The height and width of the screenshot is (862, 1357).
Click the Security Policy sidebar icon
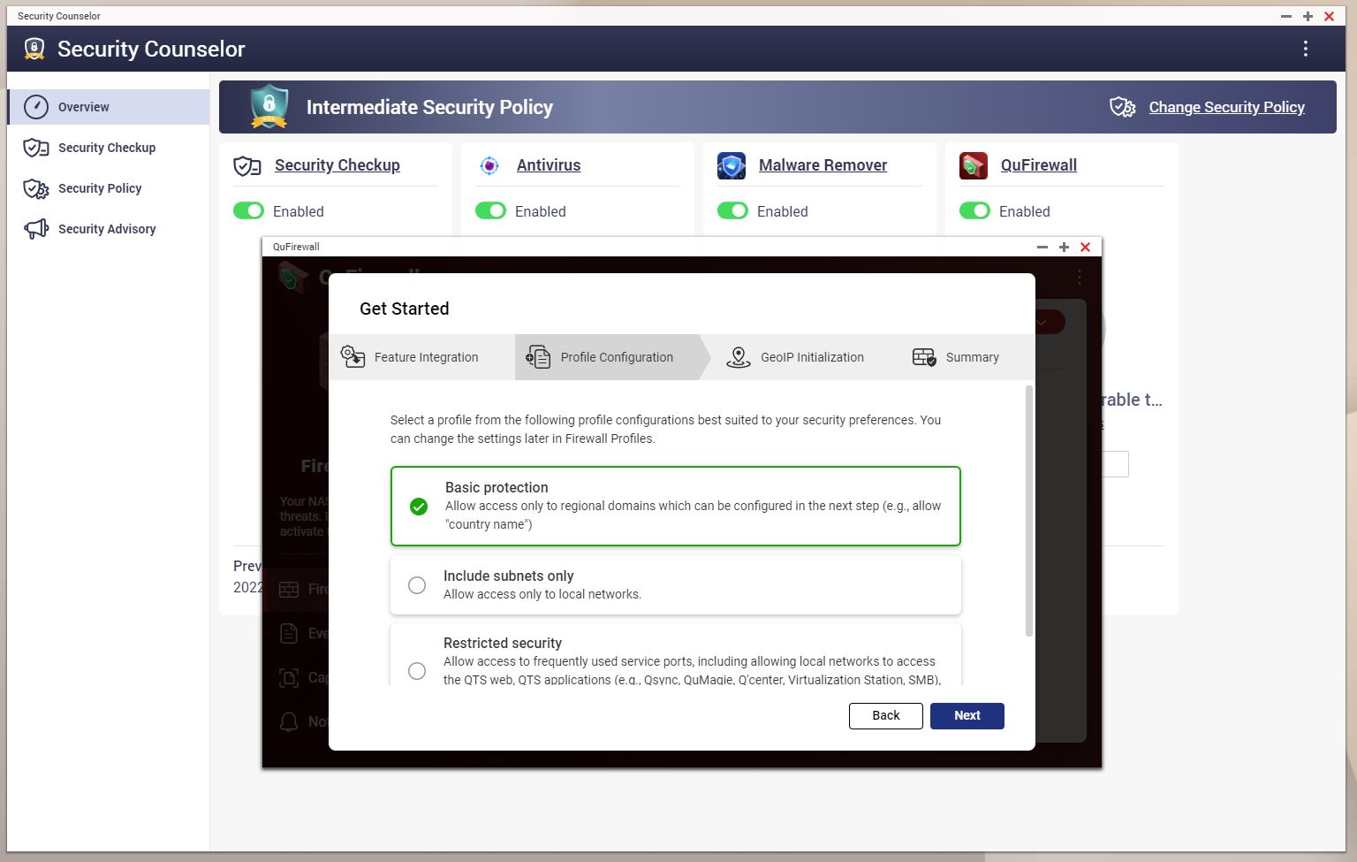[36, 188]
